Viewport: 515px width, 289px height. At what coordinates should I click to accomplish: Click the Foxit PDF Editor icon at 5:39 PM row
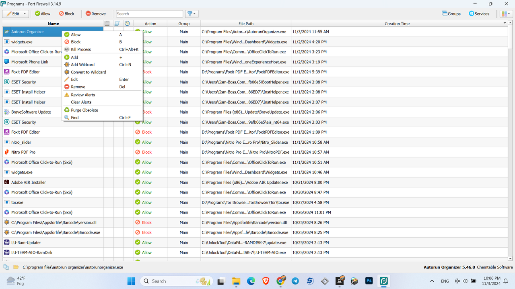coord(6,72)
